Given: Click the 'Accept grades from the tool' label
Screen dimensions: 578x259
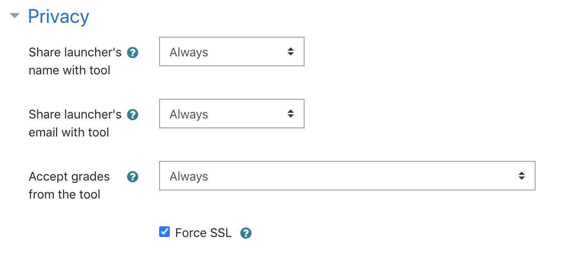Looking at the screenshot, I should (69, 185).
